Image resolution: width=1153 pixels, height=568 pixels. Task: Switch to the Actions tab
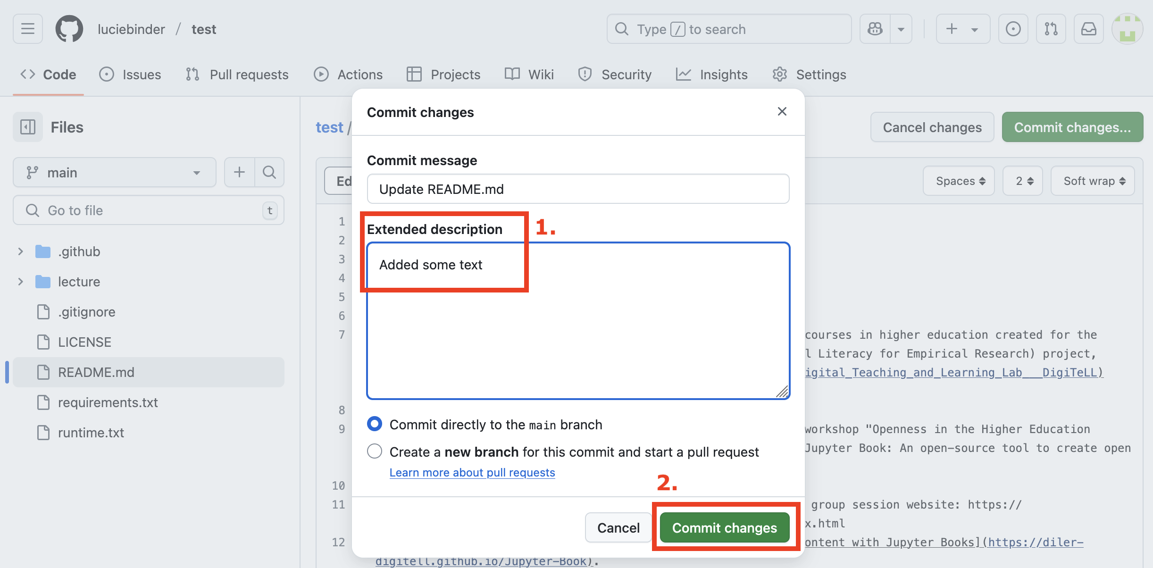click(x=359, y=74)
